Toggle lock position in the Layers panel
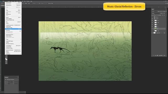The height and width of the screenshot is (94, 168). click(x=157, y=15)
